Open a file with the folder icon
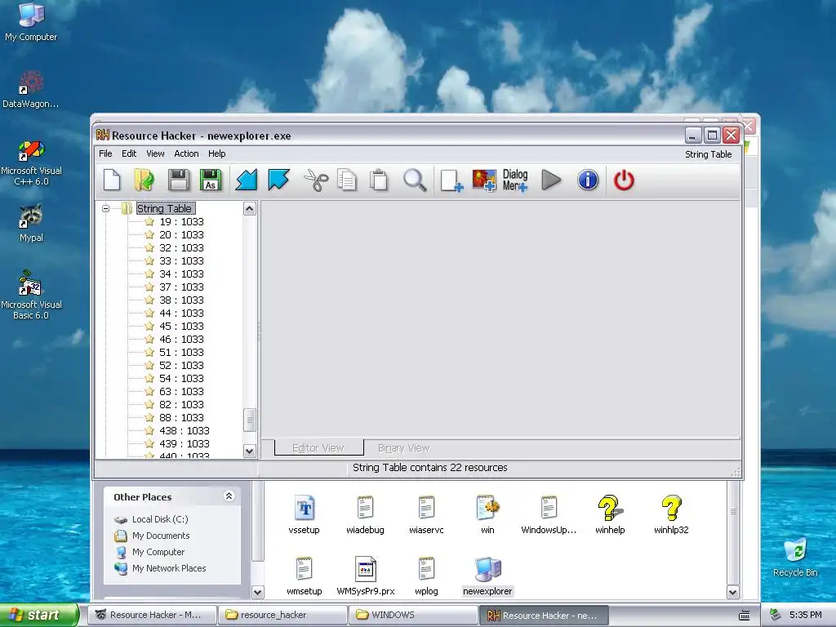This screenshot has height=627, width=836. 144,180
